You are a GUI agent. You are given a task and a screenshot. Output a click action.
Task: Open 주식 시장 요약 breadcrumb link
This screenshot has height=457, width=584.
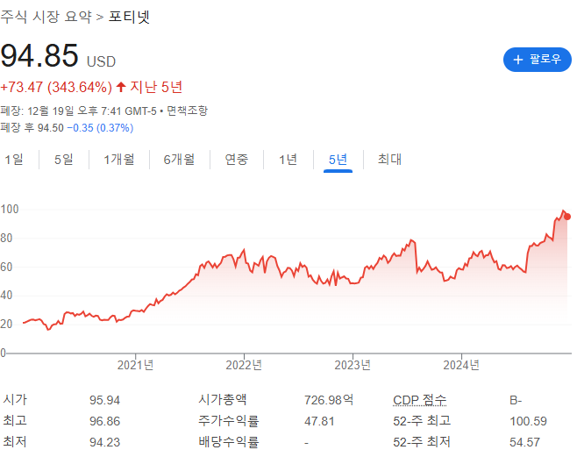(46, 17)
